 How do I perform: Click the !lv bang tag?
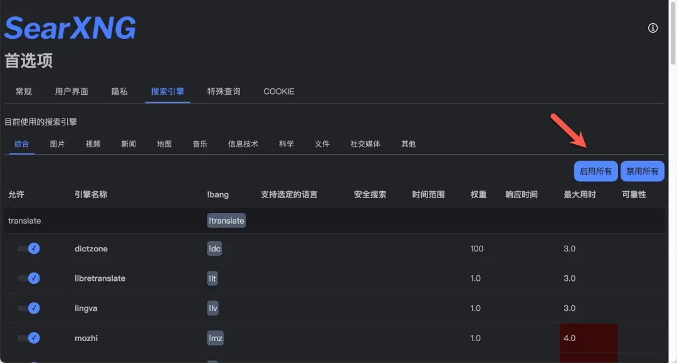click(x=213, y=308)
